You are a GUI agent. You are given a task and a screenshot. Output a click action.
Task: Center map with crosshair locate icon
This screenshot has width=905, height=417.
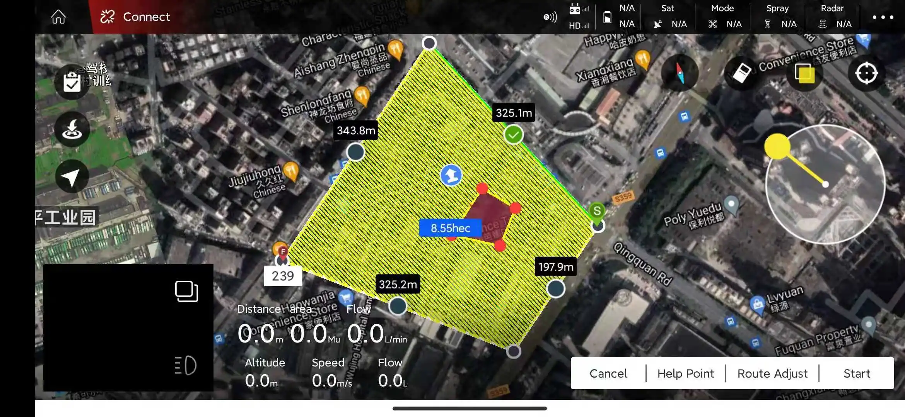[x=866, y=73]
